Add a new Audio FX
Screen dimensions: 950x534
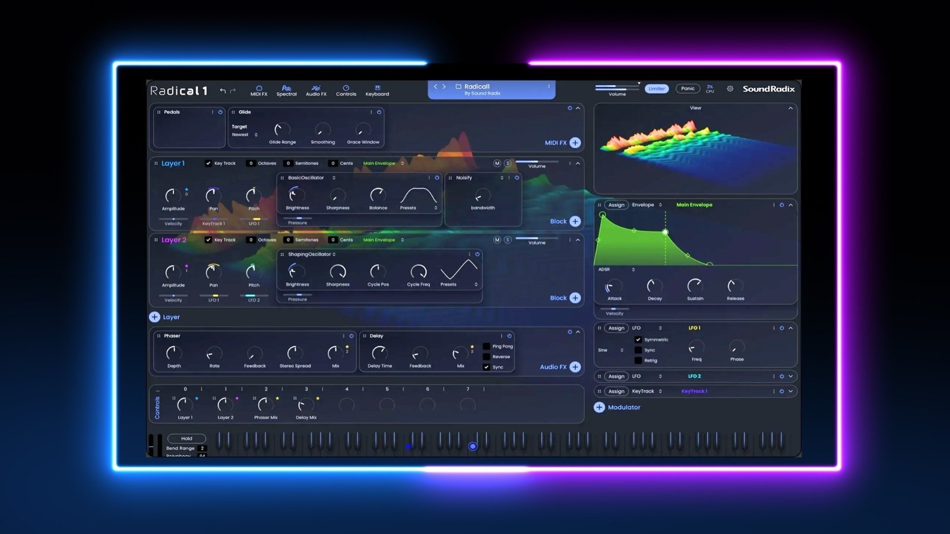pos(575,367)
